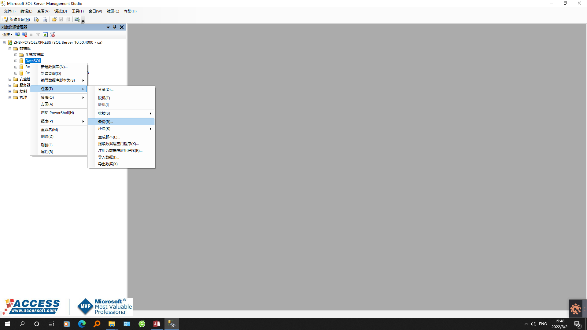Choose 属性(R) from context menu
Viewport: 587px width, 330px height.
59,152
